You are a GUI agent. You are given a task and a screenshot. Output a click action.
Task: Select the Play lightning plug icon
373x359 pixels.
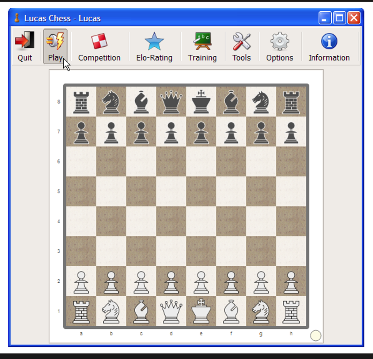pos(55,41)
